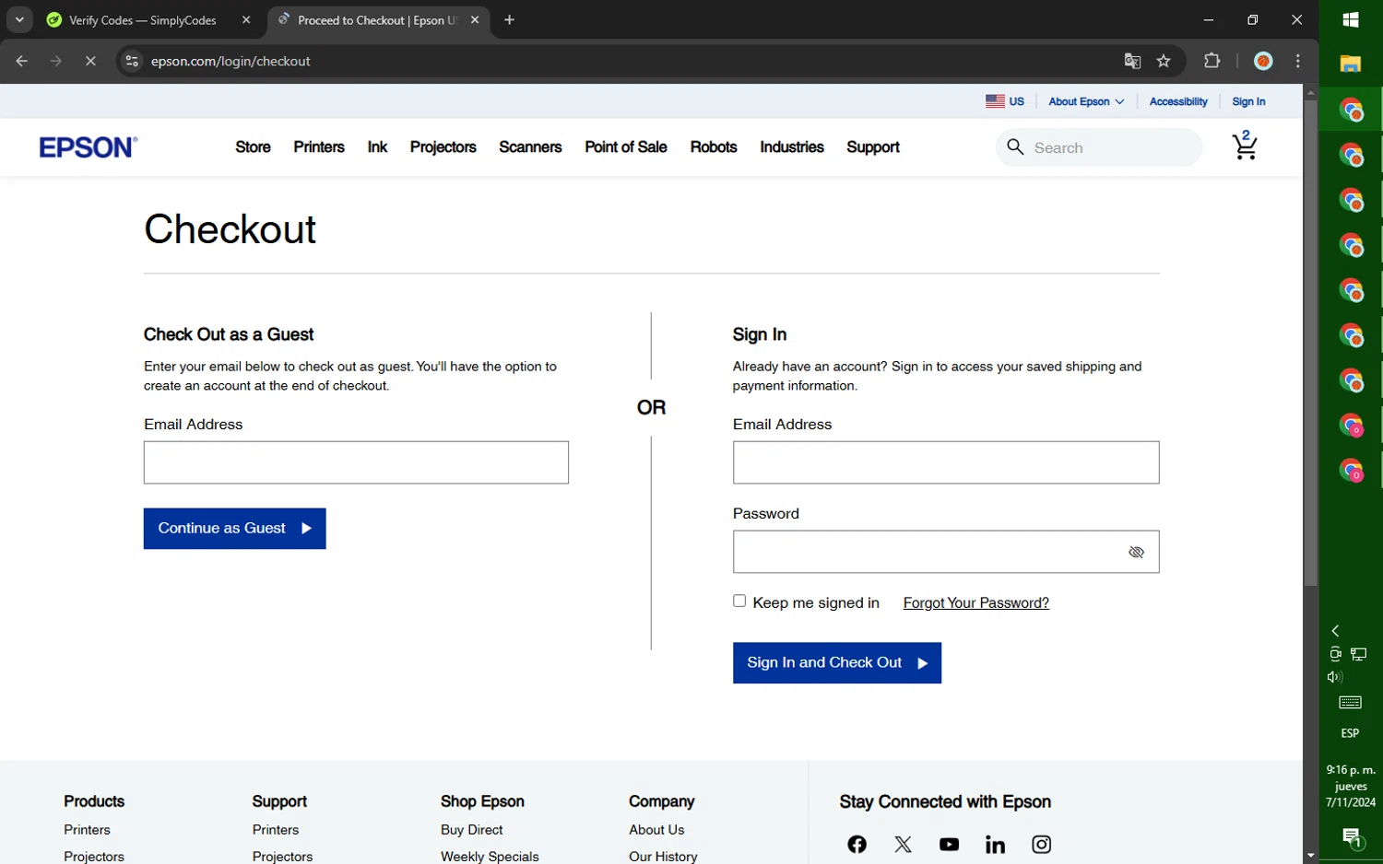Open a new browser tab

tap(509, 20)
